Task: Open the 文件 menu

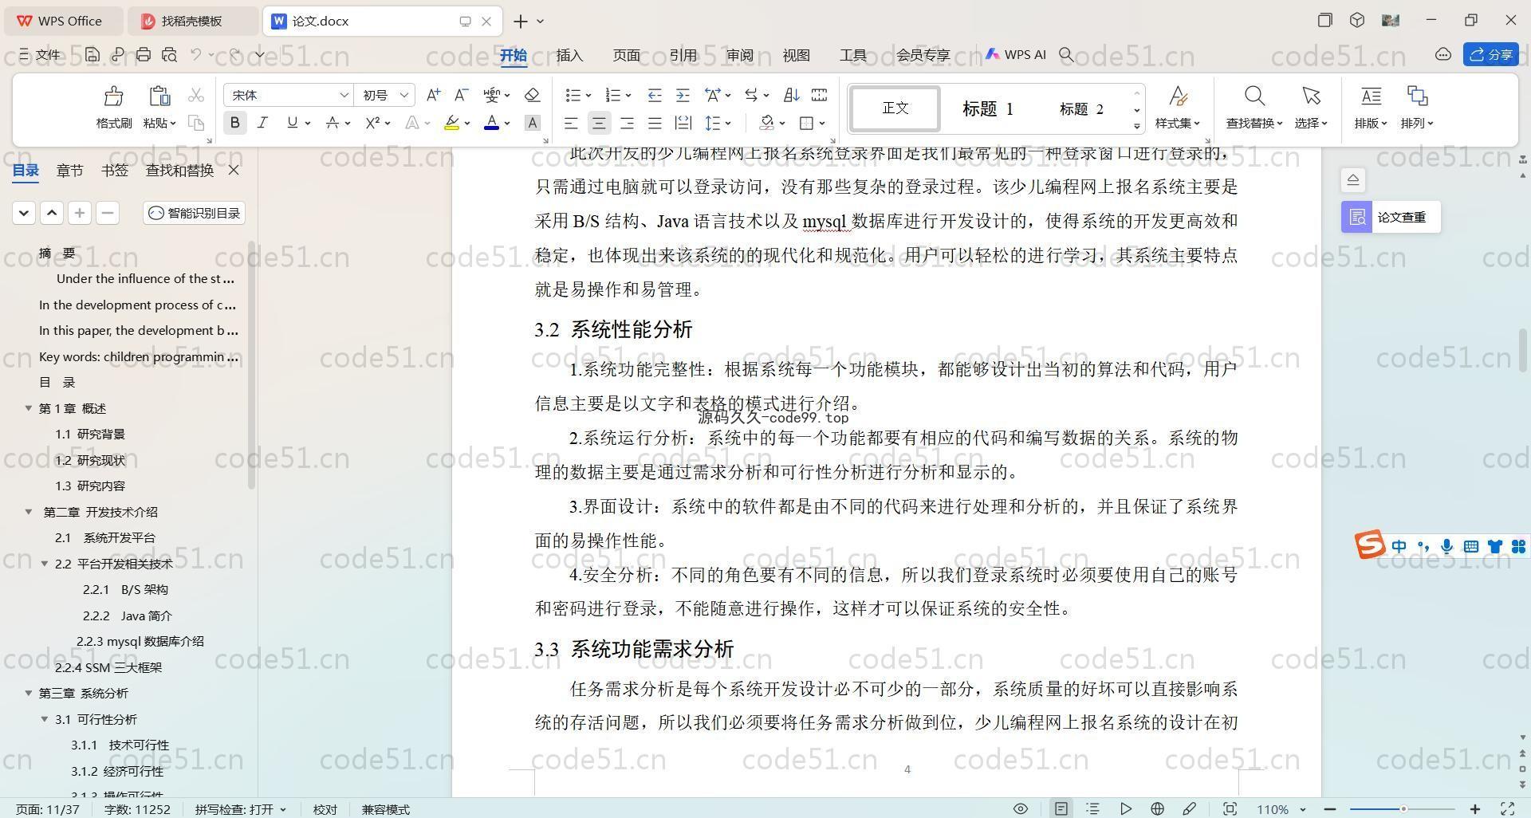Action: [x=40, y=54]
